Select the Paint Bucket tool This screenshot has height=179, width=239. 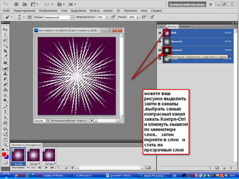(x=5, y=89)
